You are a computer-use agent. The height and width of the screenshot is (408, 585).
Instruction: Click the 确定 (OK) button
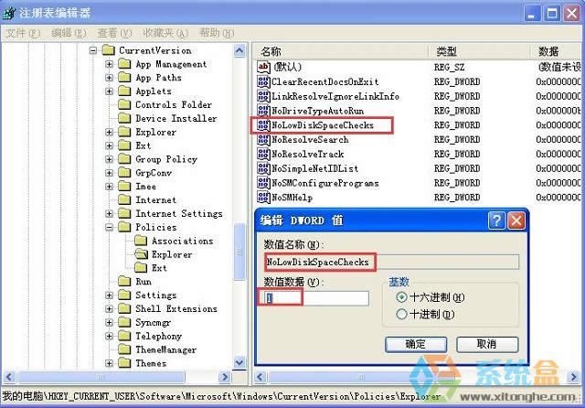(x=415, y=344)
